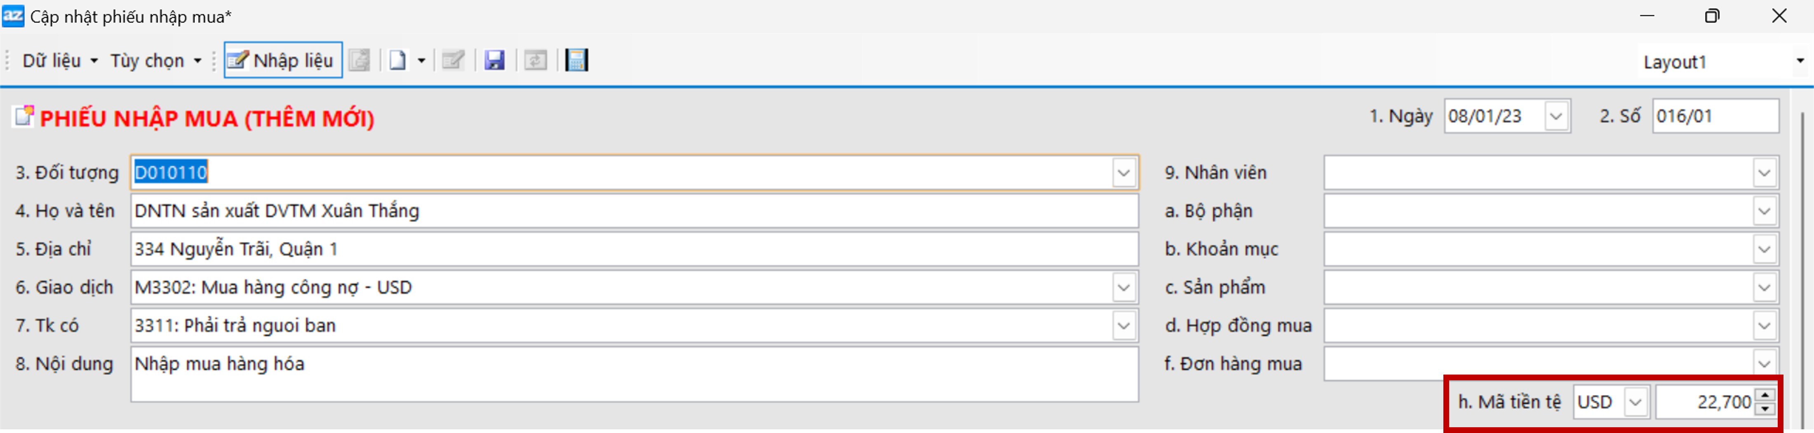Viewport: 1814px width, 433px height.
Task: Click the greyed-out icon right of Nhập liệu
Action: coord(360,61)
